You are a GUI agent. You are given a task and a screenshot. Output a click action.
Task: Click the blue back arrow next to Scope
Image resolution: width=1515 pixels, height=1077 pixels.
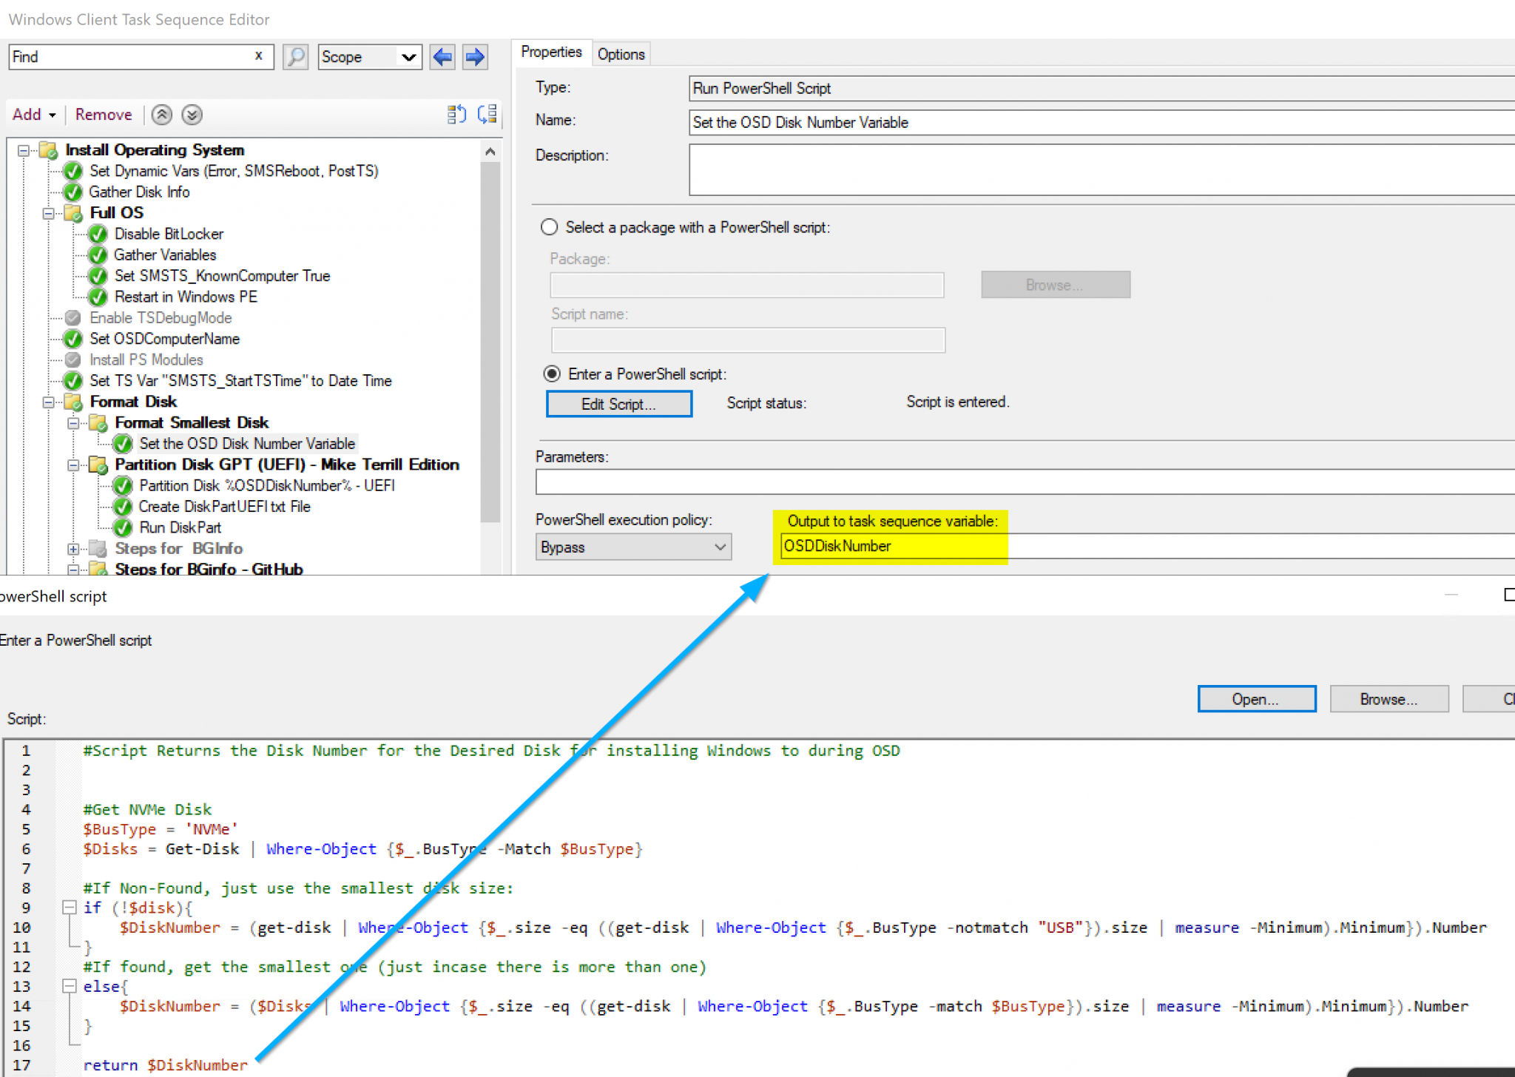tap(442, 56)
